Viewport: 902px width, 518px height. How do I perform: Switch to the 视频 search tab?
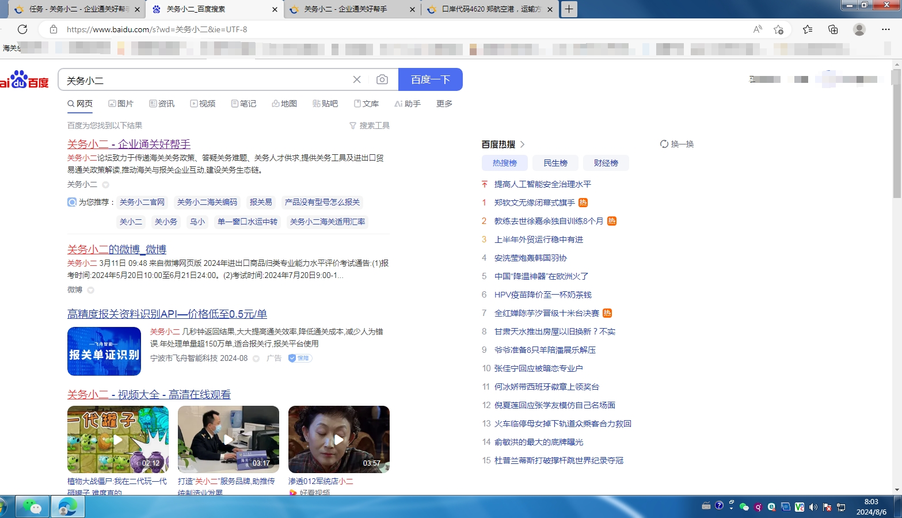[x=203, y=104]
